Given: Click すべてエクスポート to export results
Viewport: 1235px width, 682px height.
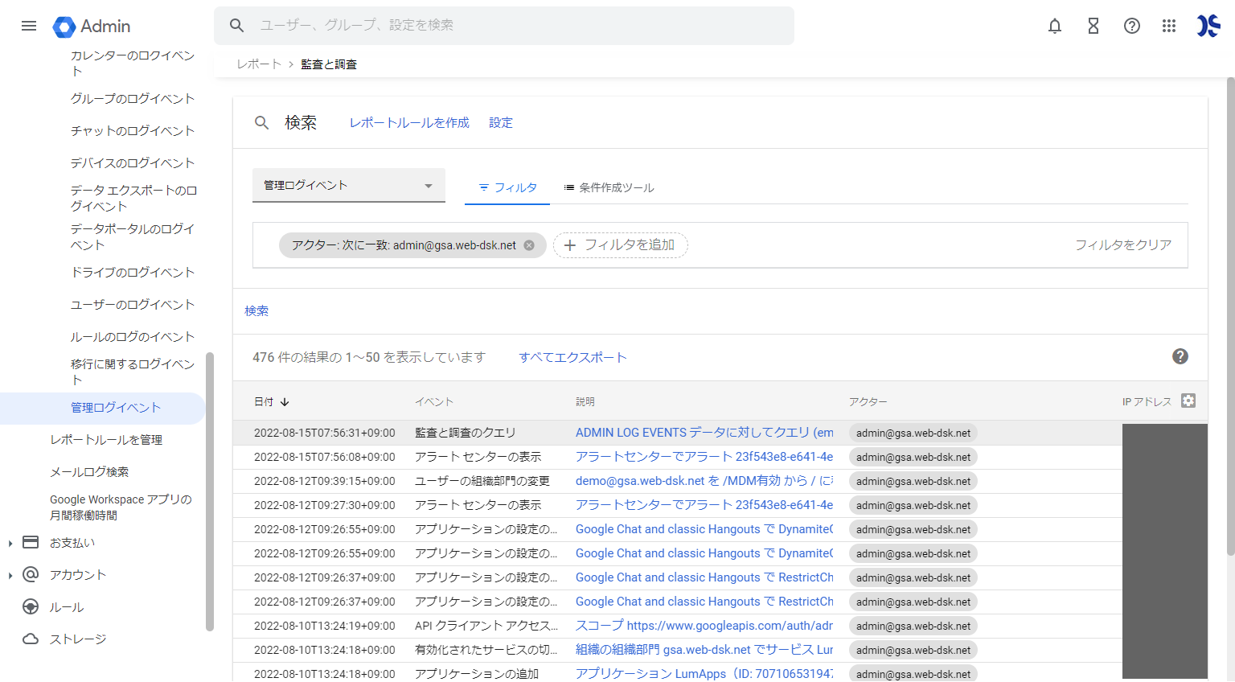Looking at the screenshot, I should (572, 356).
